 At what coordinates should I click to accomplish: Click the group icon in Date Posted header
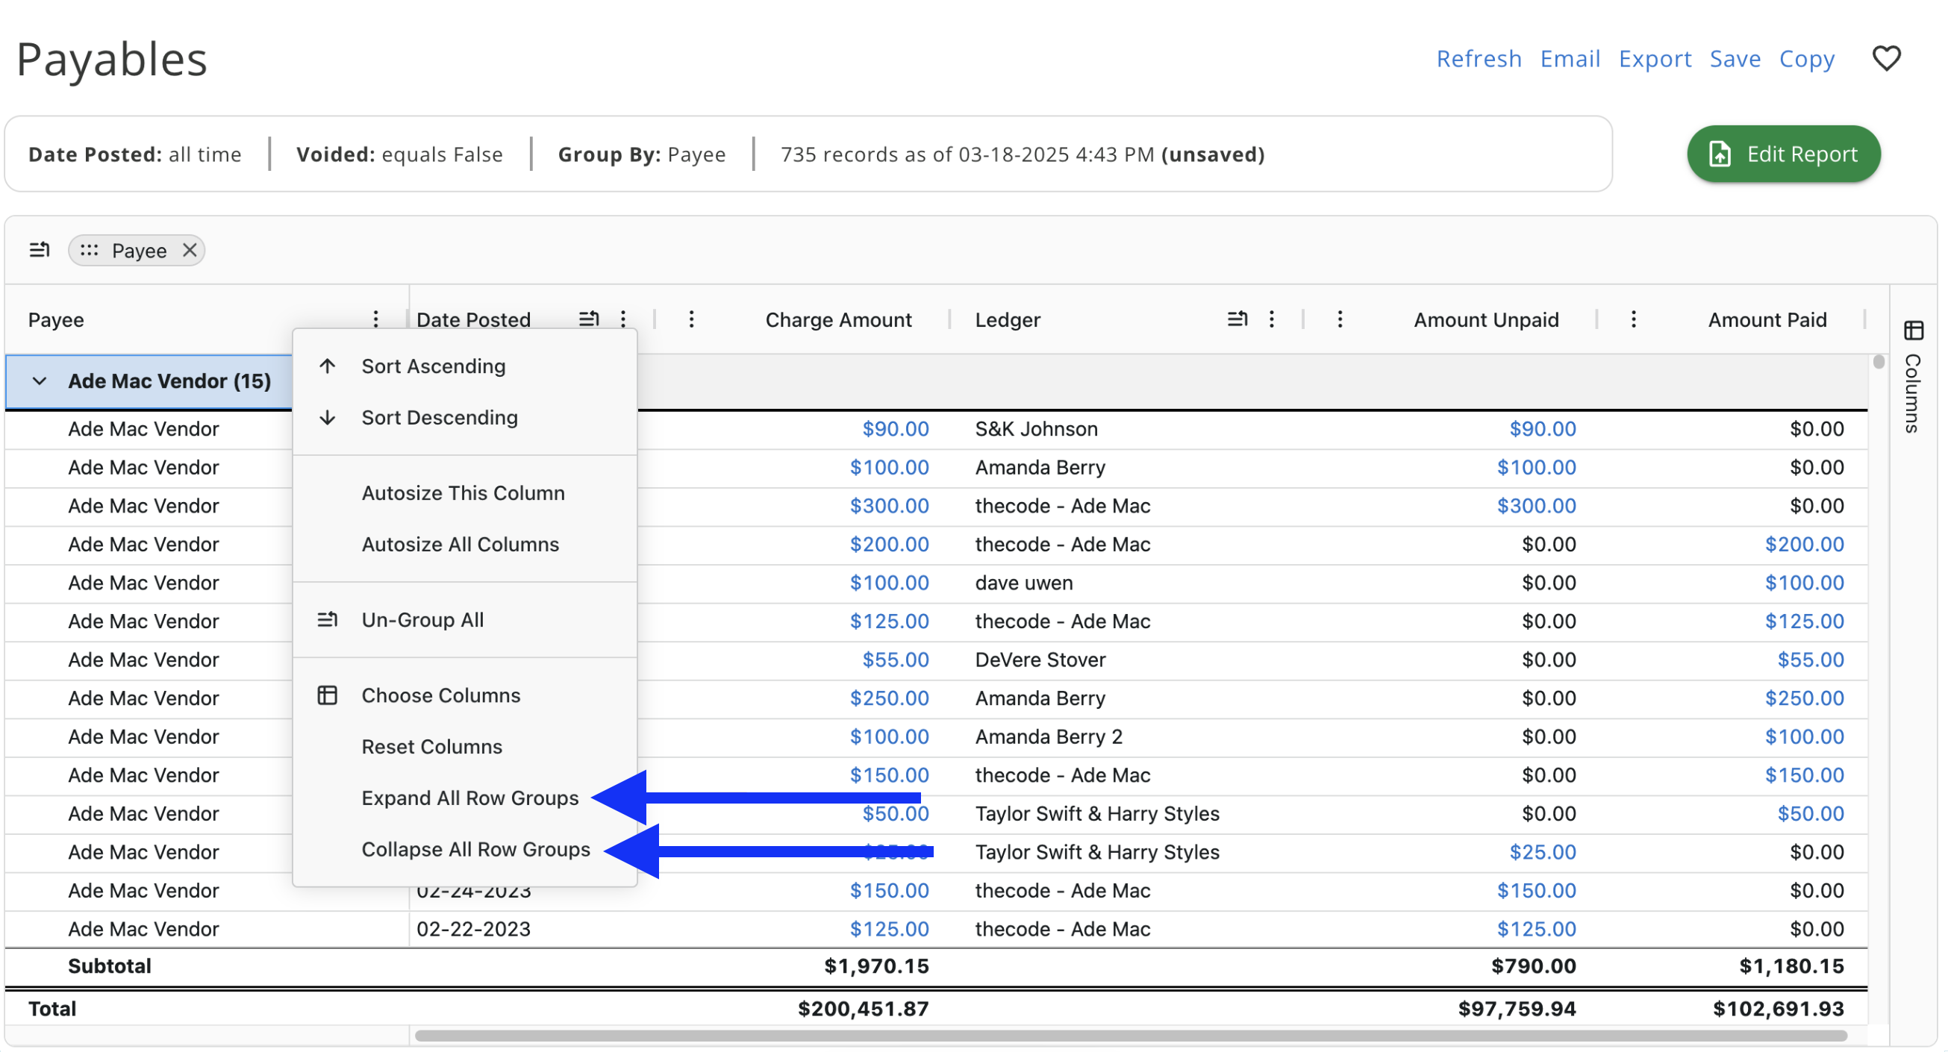click(589, 319)
